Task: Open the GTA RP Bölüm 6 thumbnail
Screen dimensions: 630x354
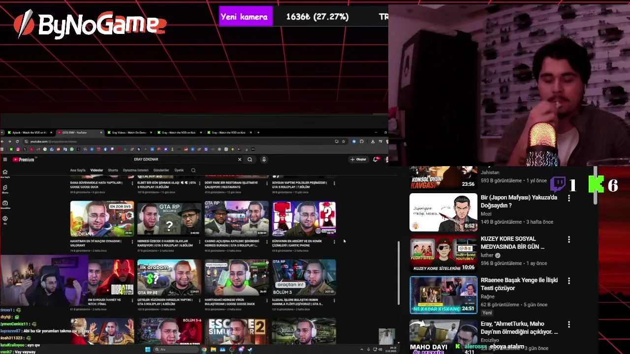Action: tap(169, 219)
